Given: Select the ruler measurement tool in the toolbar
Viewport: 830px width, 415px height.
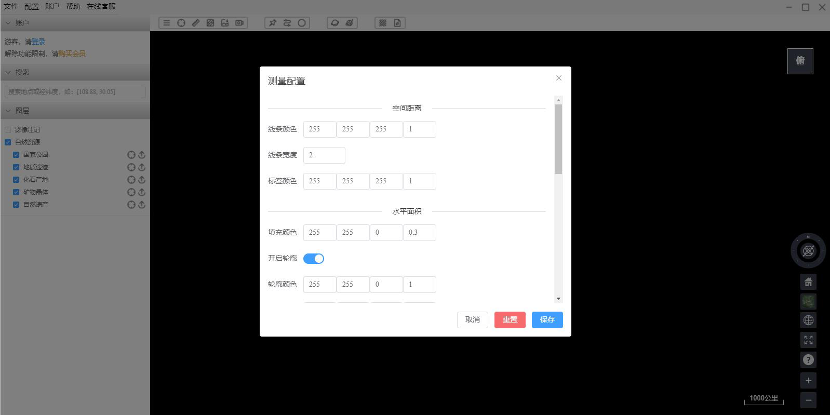Looking at the screenshot, I should coord(196,23).
